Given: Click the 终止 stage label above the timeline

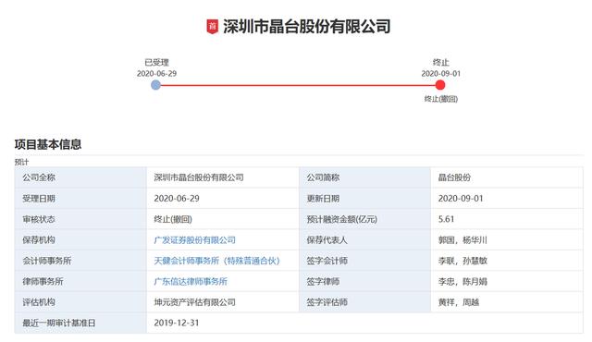Looking at the screenshot, I should coord(441,62).
